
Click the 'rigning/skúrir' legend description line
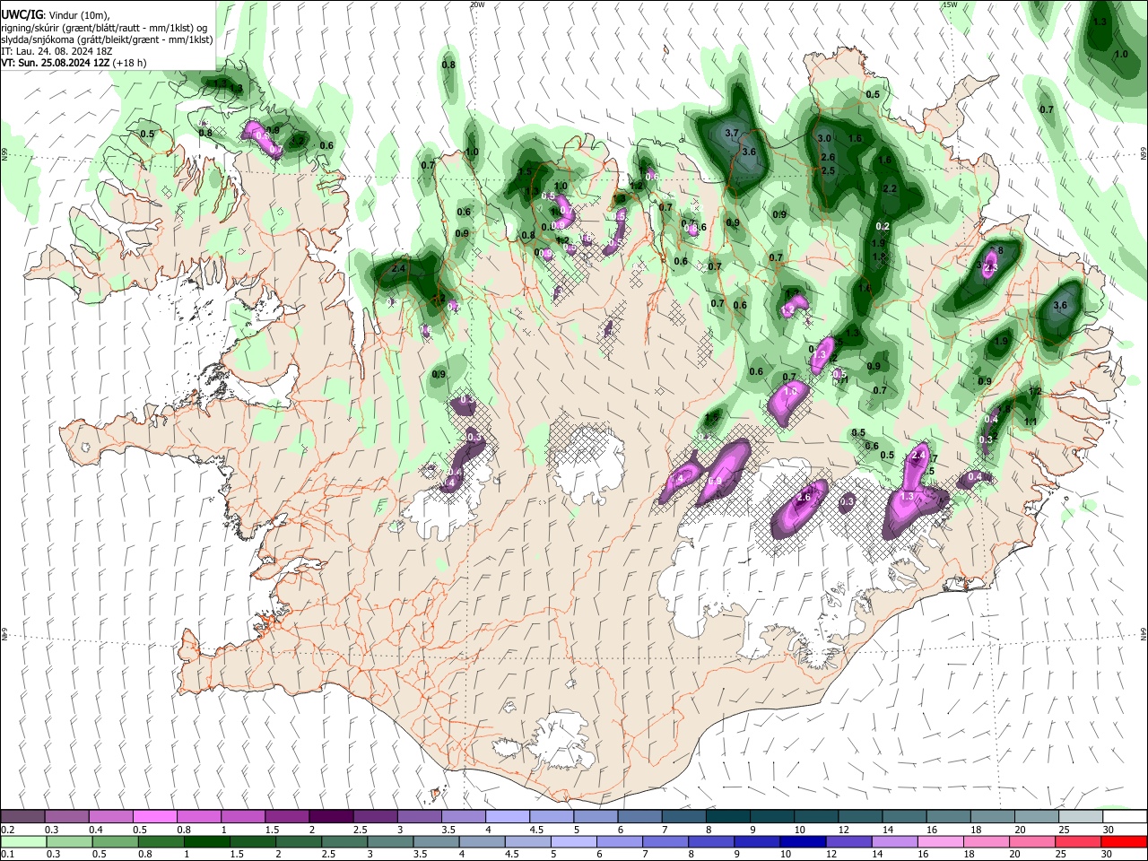(104, 28)
